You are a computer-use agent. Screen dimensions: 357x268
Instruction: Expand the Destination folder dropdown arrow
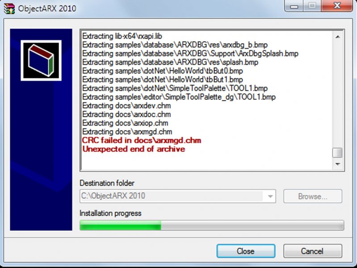[x=270, y=196]
